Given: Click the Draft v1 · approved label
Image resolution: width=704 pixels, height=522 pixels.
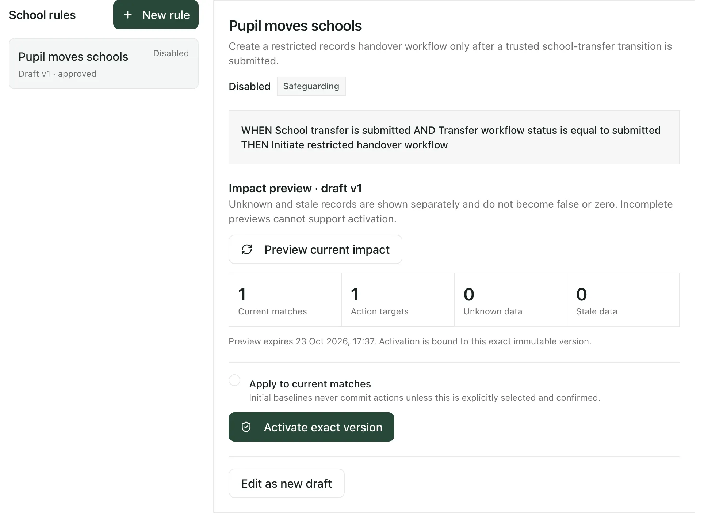Looking at the screenshot, I should pyautogui.click(x=57, y=74).
